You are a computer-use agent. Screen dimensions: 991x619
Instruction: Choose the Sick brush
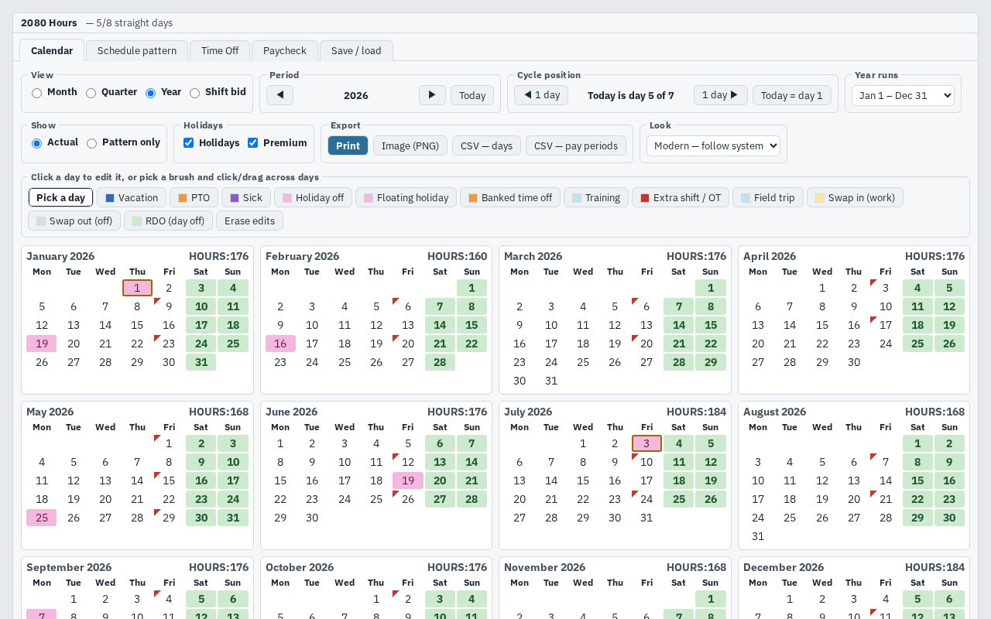coord(246,198)
